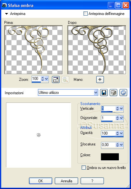
Task: Open help with the ? button
Action: point(92,181)
